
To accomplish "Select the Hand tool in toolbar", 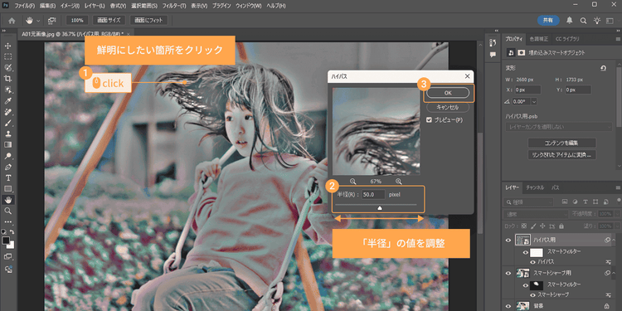I will coord(8,200).
